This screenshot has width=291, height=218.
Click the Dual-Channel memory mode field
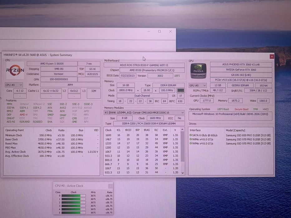pos(142,96)
